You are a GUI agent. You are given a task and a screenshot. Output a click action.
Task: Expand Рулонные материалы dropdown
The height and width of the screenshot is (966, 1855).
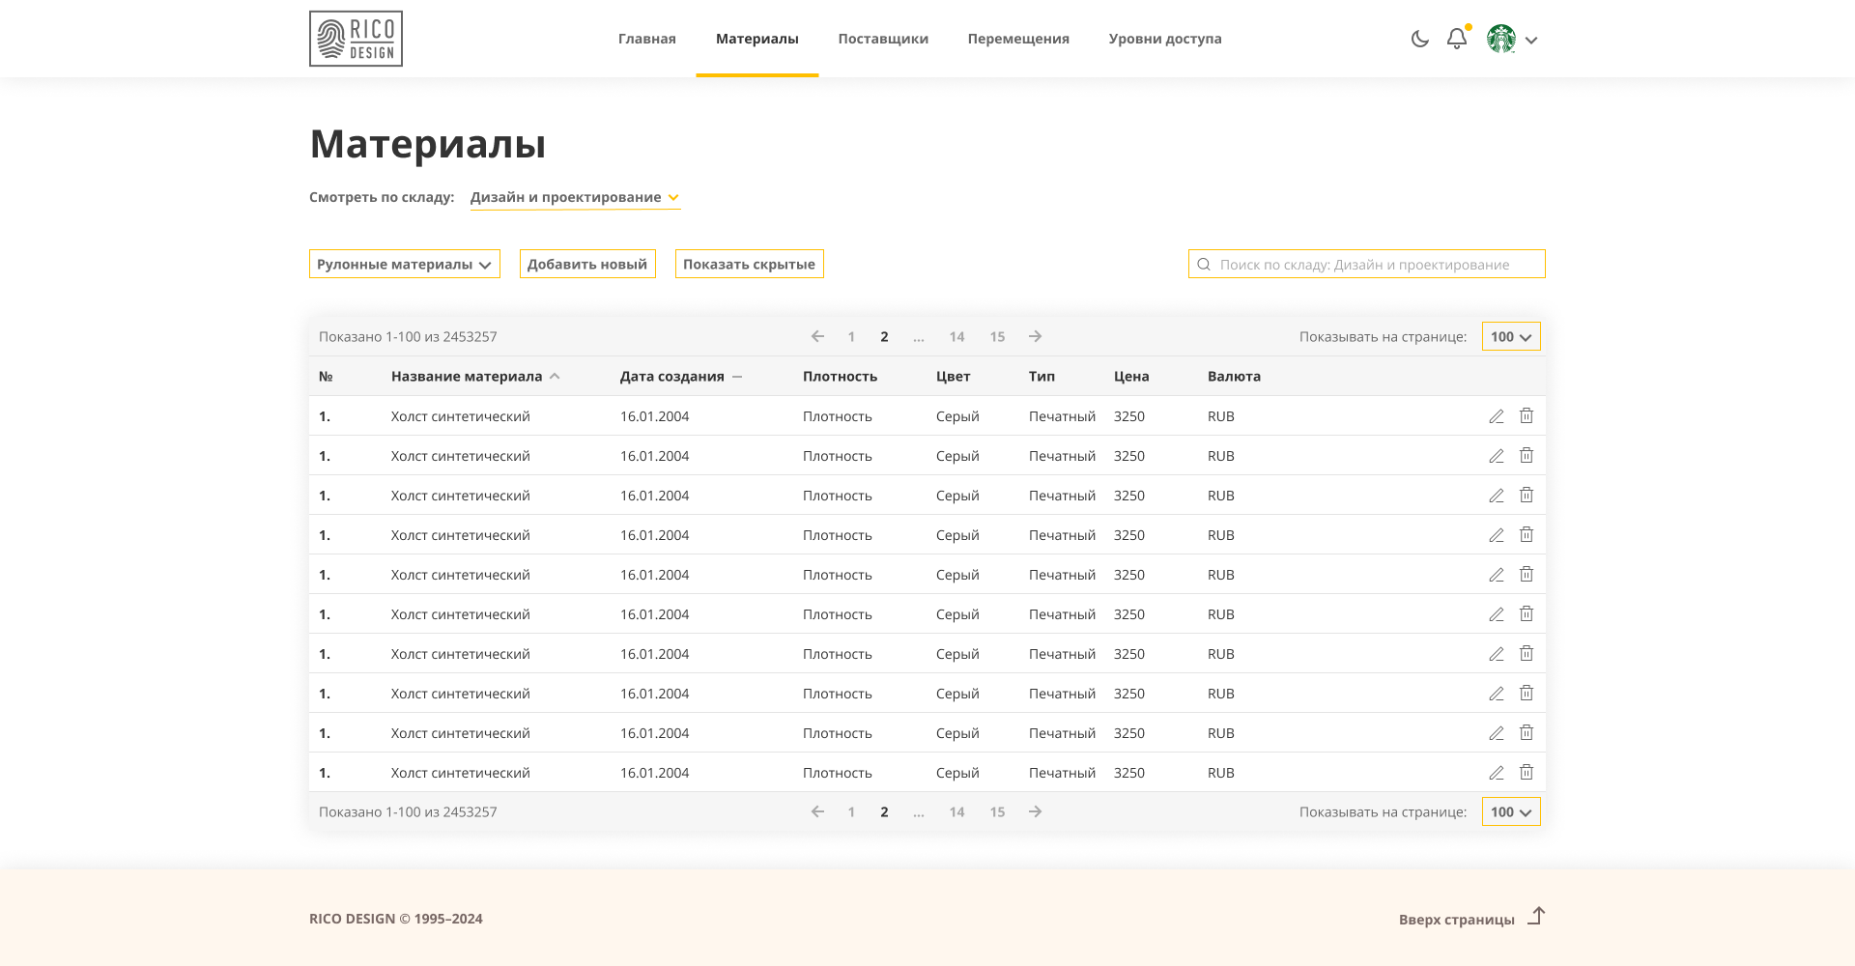405,264
